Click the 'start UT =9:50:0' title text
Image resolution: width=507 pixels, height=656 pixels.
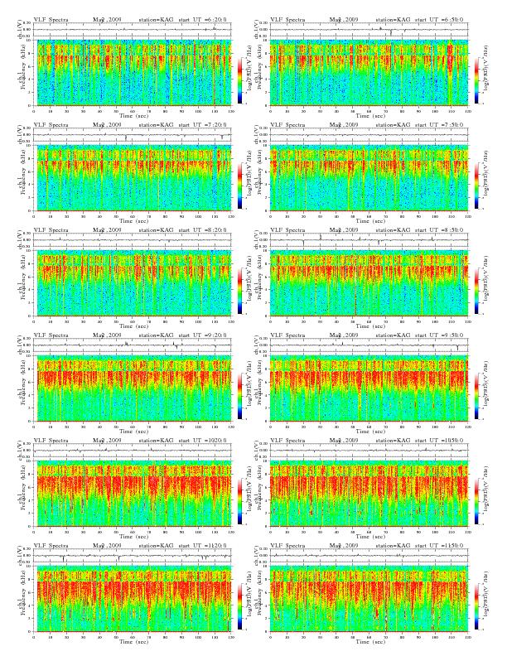click(x=439, y=335)
